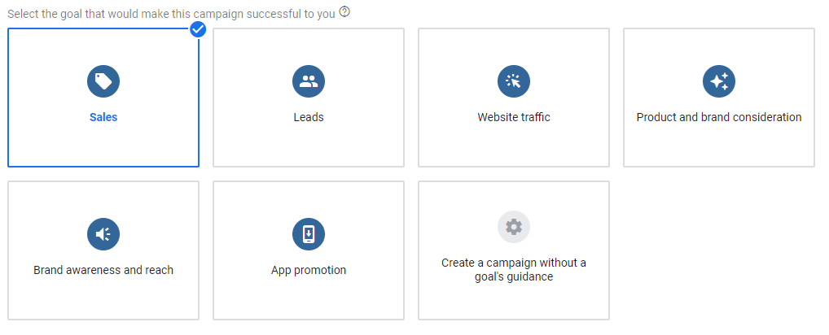829x335 pixels.
Task: Uncheck the blue checkmark on Sales card
Action: 198,30
